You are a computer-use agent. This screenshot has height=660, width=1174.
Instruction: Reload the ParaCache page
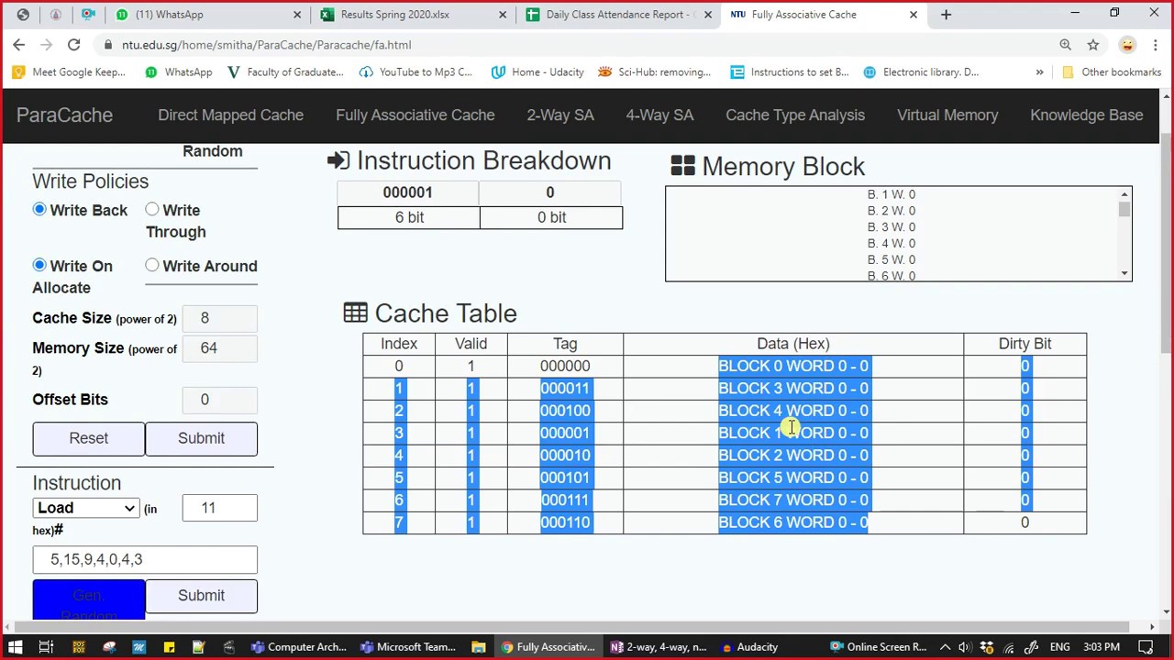click(x=73, y=44)
